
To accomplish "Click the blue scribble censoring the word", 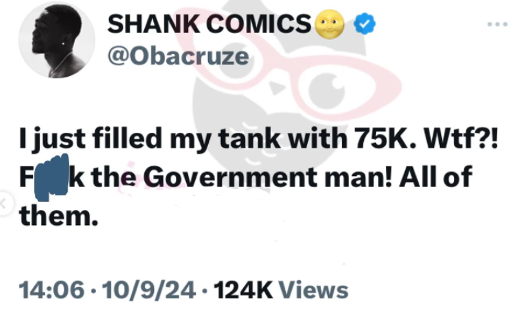I will [x=53, y=175].
